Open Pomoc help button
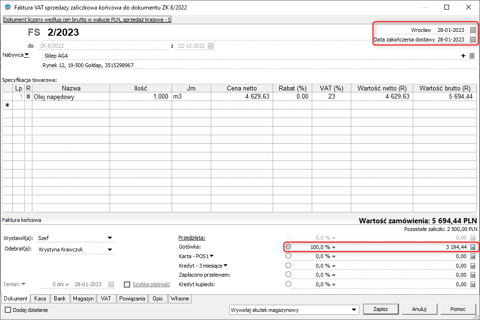The image size is (480, 320). pos(458,310)
